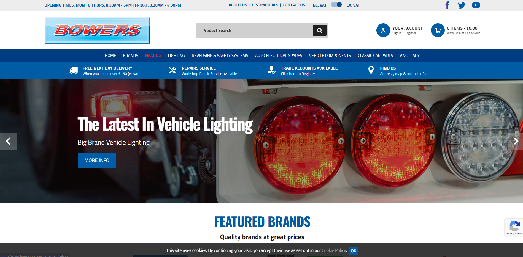The height and width of the screenshot is (257, 523).
Task: Go to previous slide with left arrow
Action: pyautogui.click(x=8, y=141)
